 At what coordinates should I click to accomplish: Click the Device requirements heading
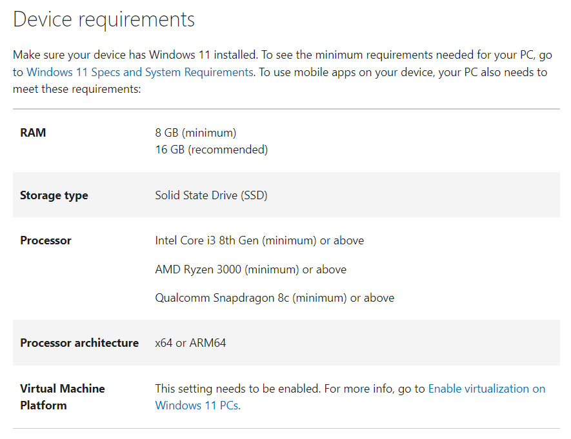pyautogui.click(x=104, y=19)
